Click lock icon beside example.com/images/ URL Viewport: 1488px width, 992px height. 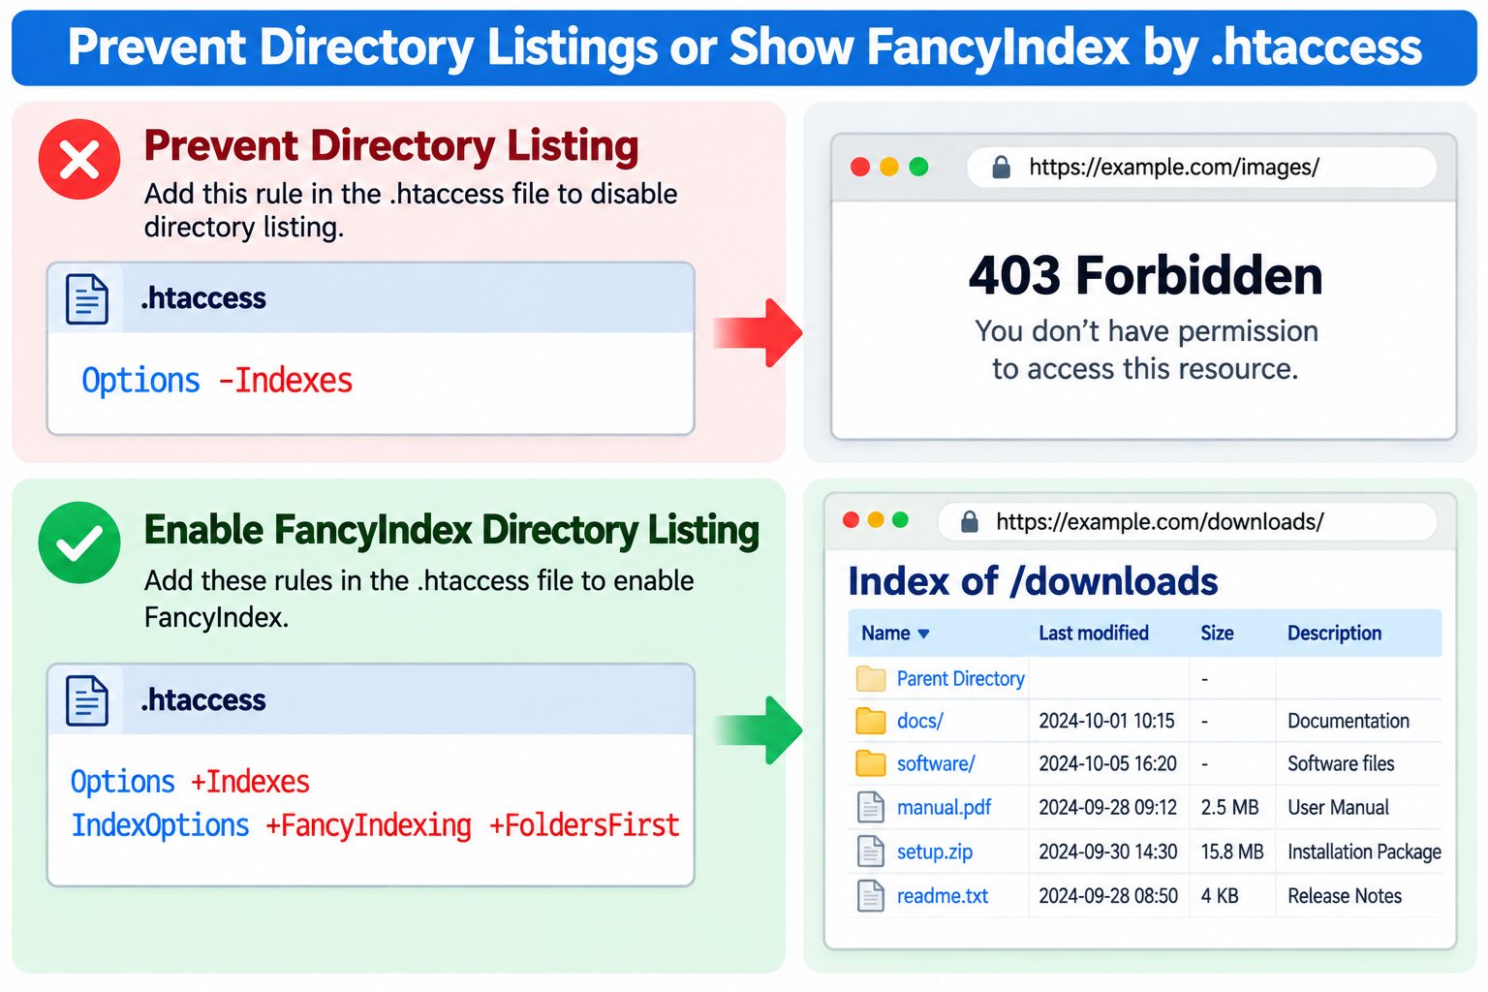click(1002, 168)
